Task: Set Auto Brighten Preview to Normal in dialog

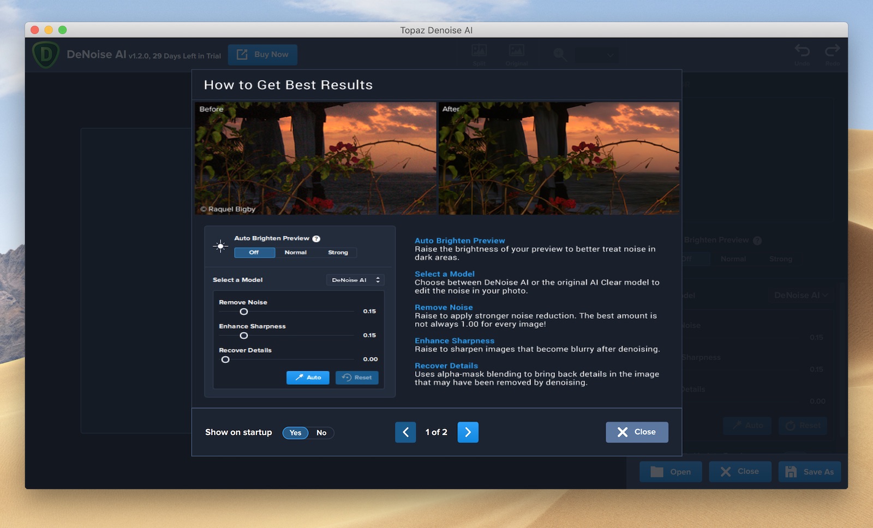Action: coord(296,252)
